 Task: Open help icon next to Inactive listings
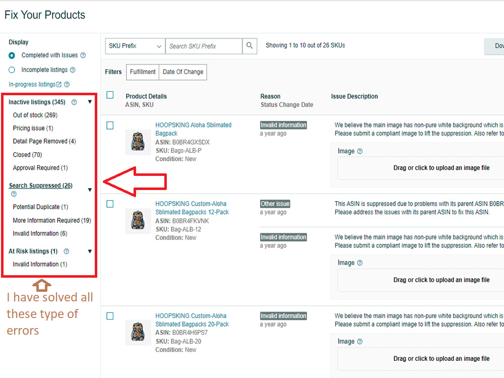point(74,102)
